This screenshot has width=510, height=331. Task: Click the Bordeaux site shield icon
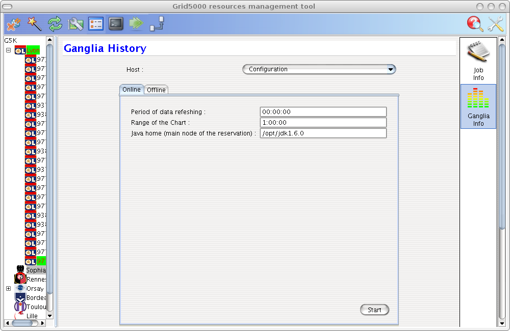pyautogui.click(x=20, y=297)
